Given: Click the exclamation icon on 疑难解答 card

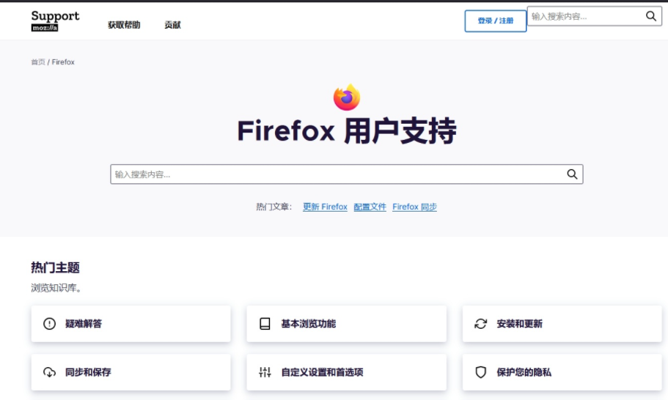Looking at the screenshot, I should click(x=49, y=324).
